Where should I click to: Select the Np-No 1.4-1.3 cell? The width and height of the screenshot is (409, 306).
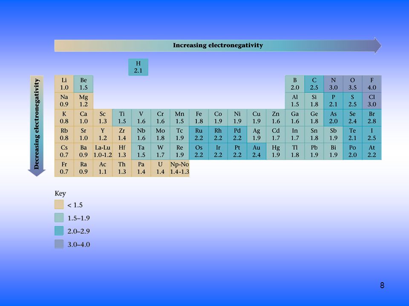(x=179, y=168)
